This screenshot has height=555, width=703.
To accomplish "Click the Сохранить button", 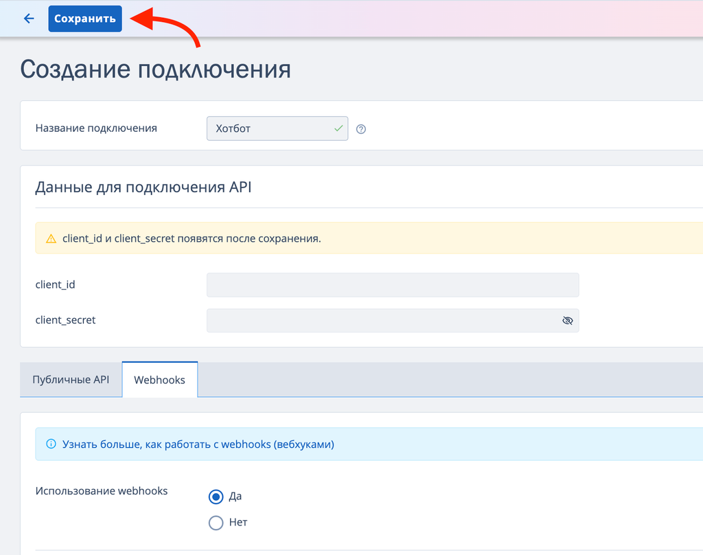I will [85, 19].
